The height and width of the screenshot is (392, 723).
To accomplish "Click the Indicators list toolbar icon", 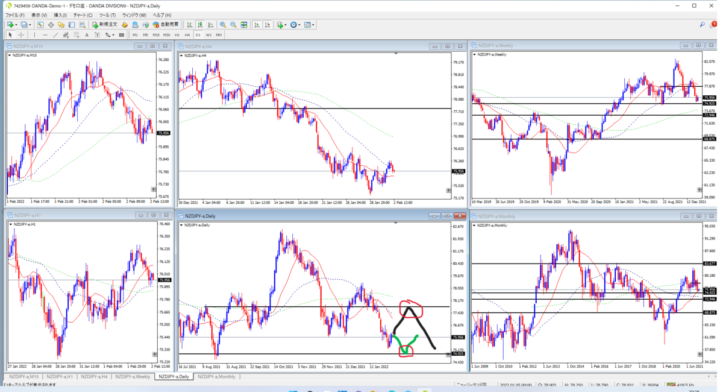I will 280,25.
